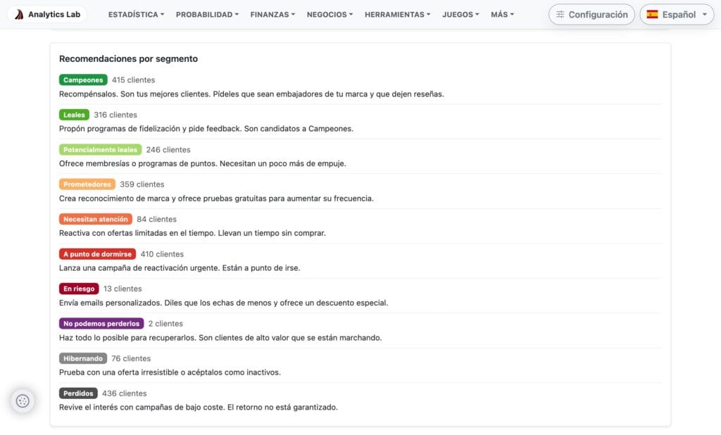Expand the MÁS menu

coord(502,14)
